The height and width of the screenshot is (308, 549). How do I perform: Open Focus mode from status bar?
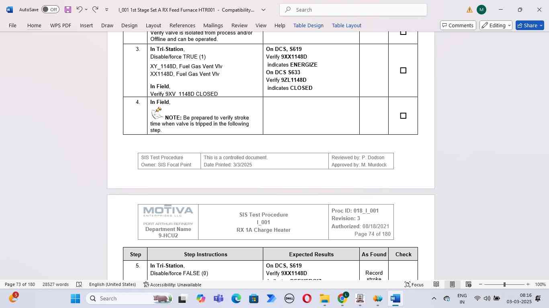pyautogui.click(x=414, y=284)
